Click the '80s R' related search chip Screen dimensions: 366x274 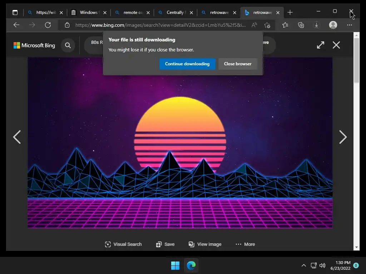94,45
